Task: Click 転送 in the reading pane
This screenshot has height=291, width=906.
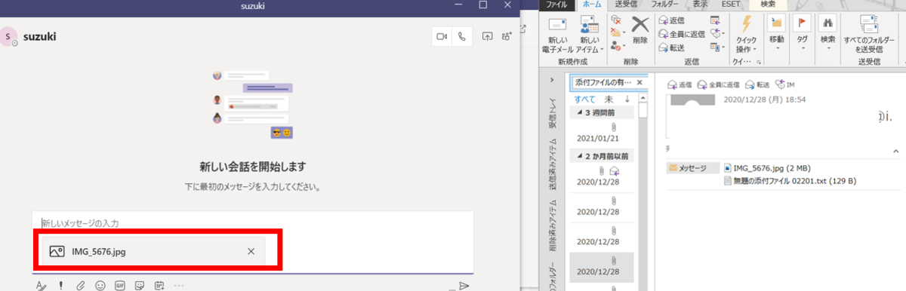Action: [x=757, y=84]
